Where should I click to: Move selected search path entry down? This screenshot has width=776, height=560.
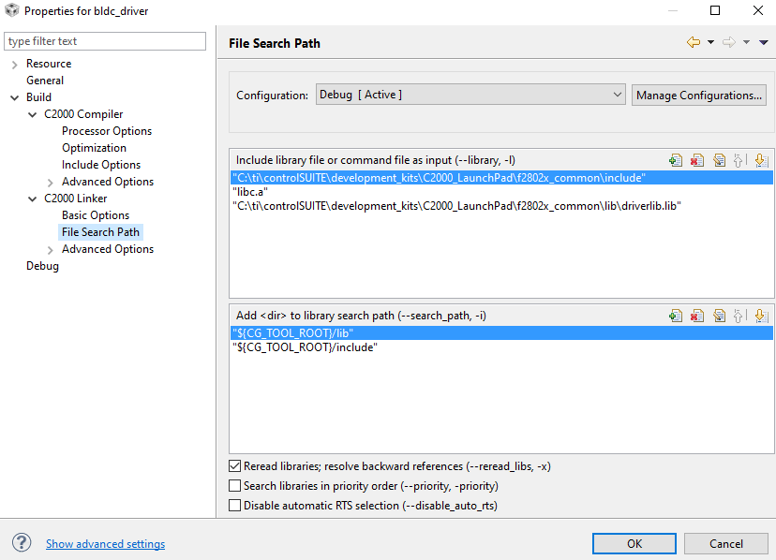click(x=761, y=316)
